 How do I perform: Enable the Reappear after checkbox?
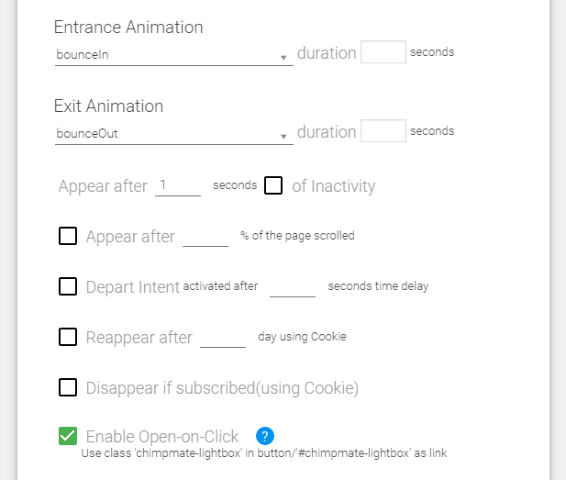tap(68, 337)
